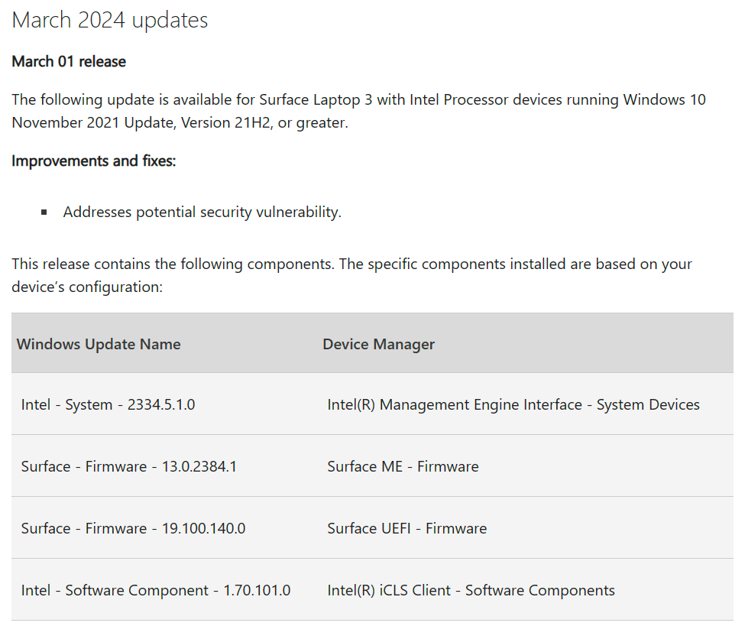Click the "Surface ME - Firmware" cell
This screenshot has width=745, height=626.
tap(403, 466)
